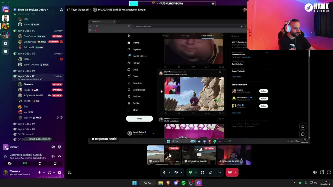
Task: Select user çağatay in Yayın Odası #5
Action: (40, 118)
